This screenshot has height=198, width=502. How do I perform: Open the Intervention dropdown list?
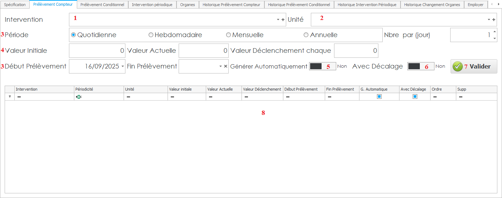coord(278,20)
